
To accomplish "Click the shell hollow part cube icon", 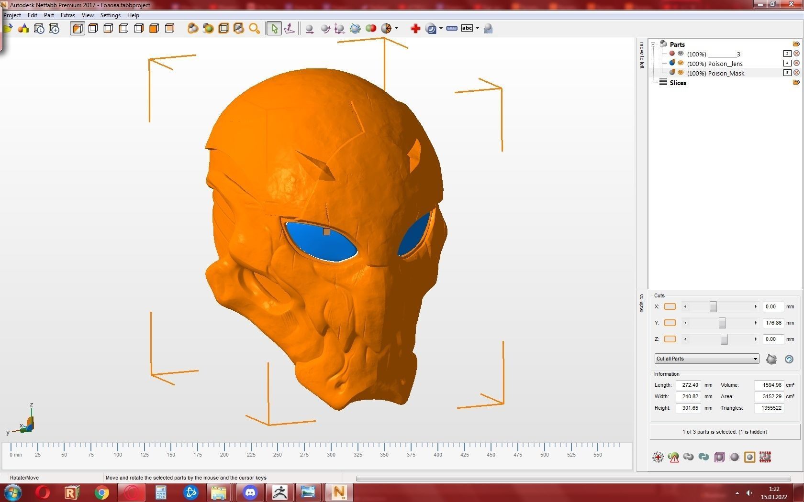I will tap(719, 457).
